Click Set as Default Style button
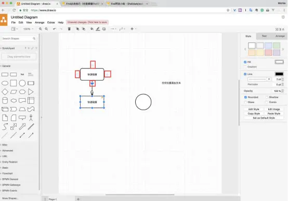Image resolution: width=288 pixels, height=201 pixels. coord(264,118)
